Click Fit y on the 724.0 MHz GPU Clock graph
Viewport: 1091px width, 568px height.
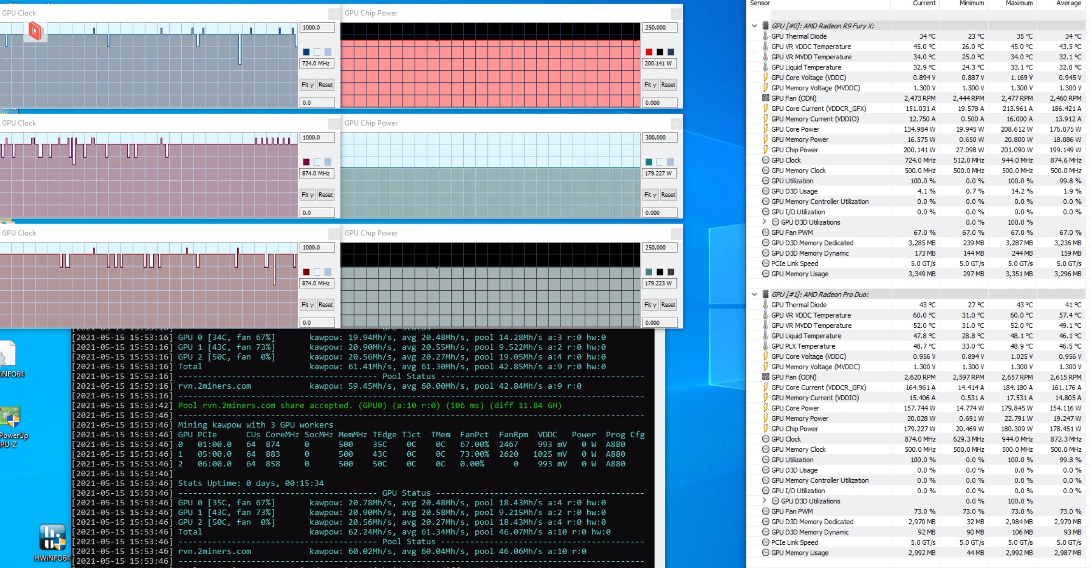(308, 85)
